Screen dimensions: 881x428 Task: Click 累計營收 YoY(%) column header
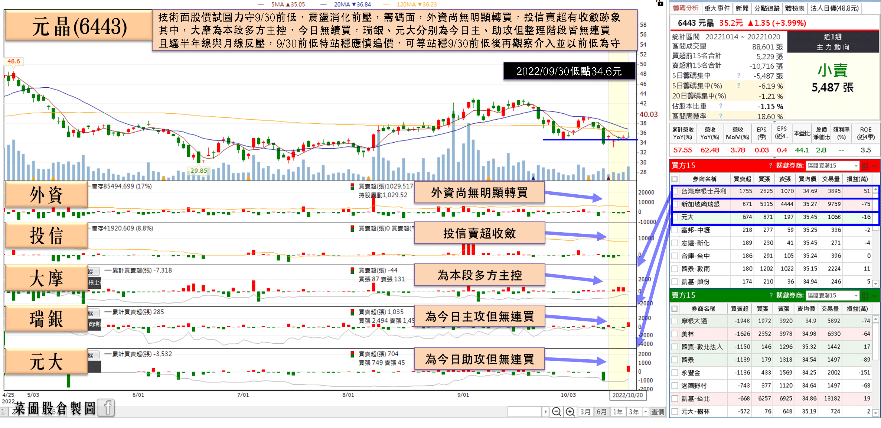pos(683,133)
